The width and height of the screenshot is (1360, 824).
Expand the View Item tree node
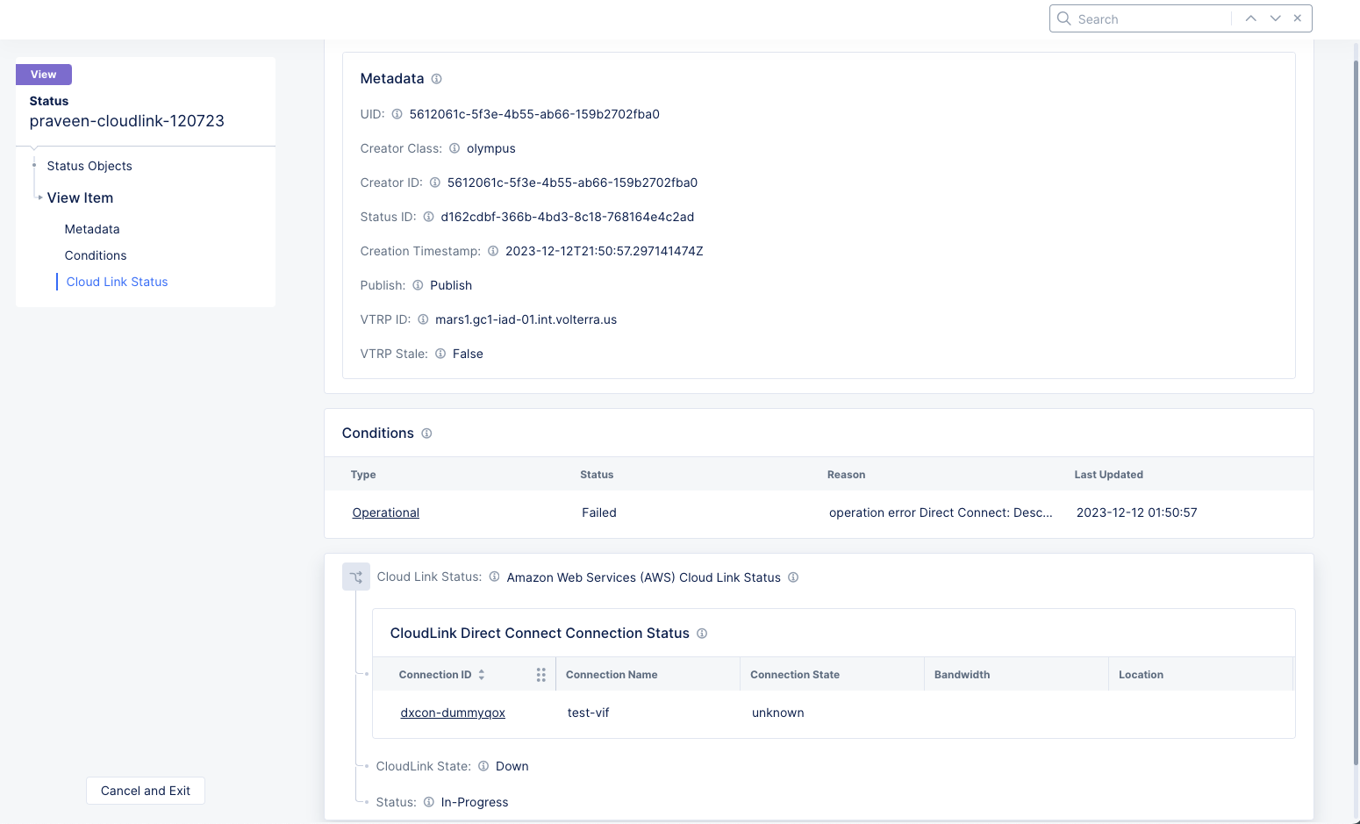[x=39, y=197]
